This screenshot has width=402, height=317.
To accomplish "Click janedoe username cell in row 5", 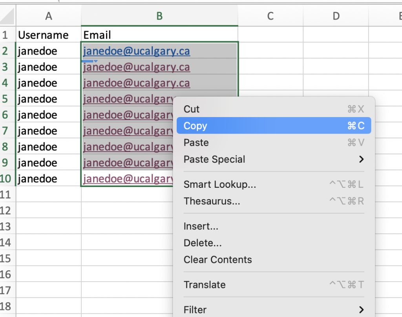I will pos(49,99).
